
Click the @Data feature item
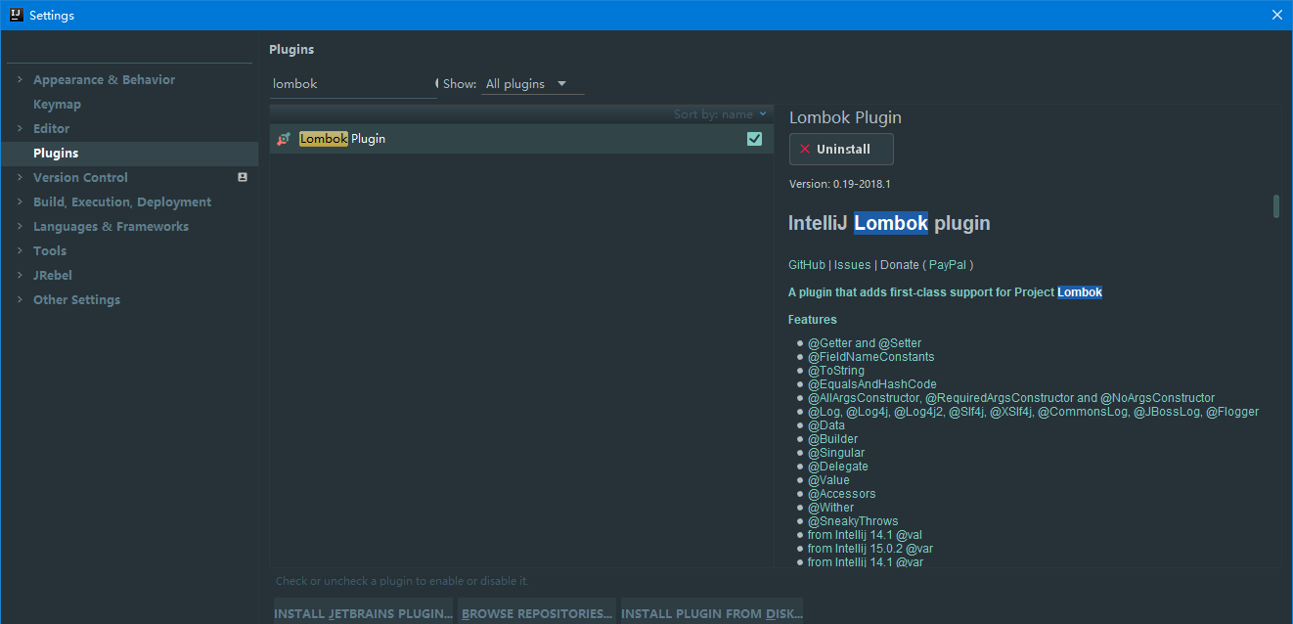[x=826, y=425]
